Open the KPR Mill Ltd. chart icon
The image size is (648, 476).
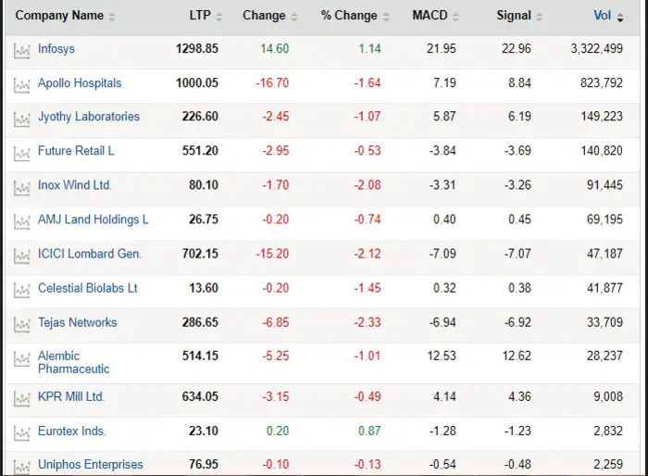21,398
